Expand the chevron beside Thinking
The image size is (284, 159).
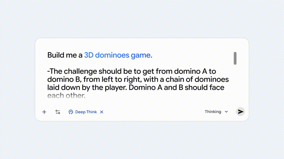pyautogui.click(x=226, y=112)
